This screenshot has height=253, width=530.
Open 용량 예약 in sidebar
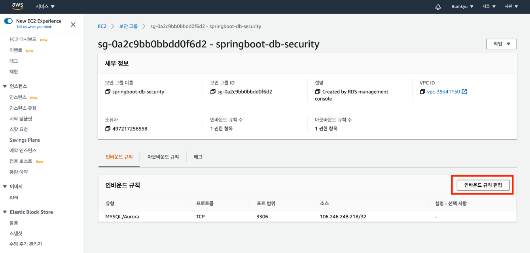coord(19,172)
